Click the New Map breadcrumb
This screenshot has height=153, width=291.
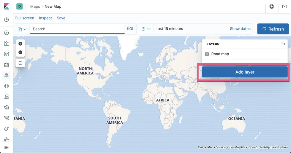click(53, 7)
